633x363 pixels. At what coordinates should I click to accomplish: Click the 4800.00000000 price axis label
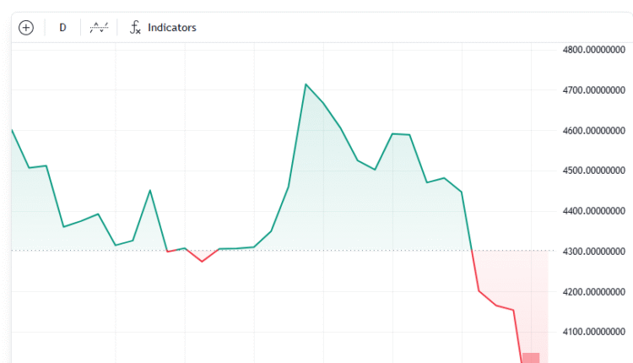click(x=592, y=50)
